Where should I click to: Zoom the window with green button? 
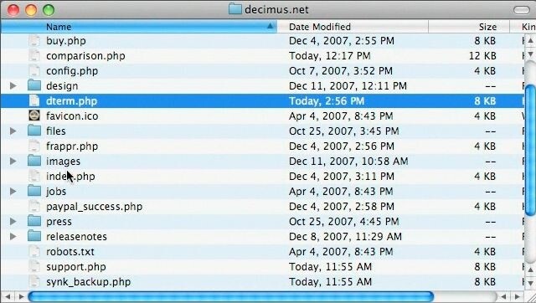pyautogui.click(x=49, y=9)
